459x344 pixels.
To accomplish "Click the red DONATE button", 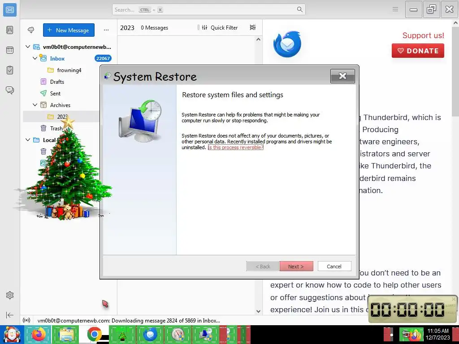I will tap(418, 51).
